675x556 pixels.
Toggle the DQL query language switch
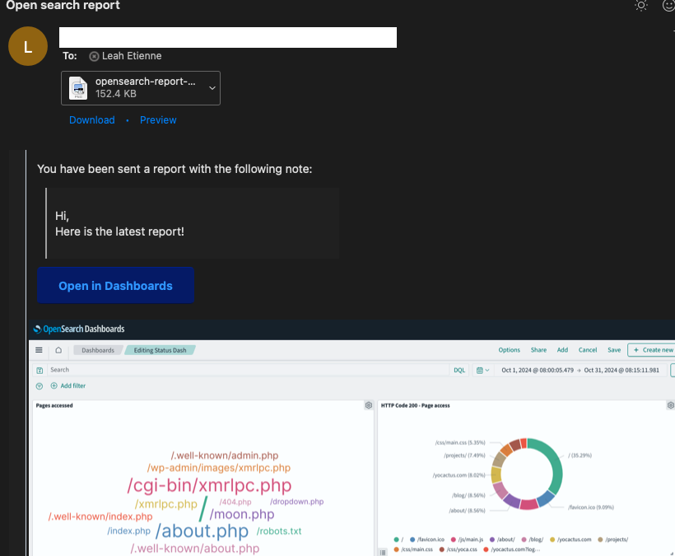click(459, 370)
